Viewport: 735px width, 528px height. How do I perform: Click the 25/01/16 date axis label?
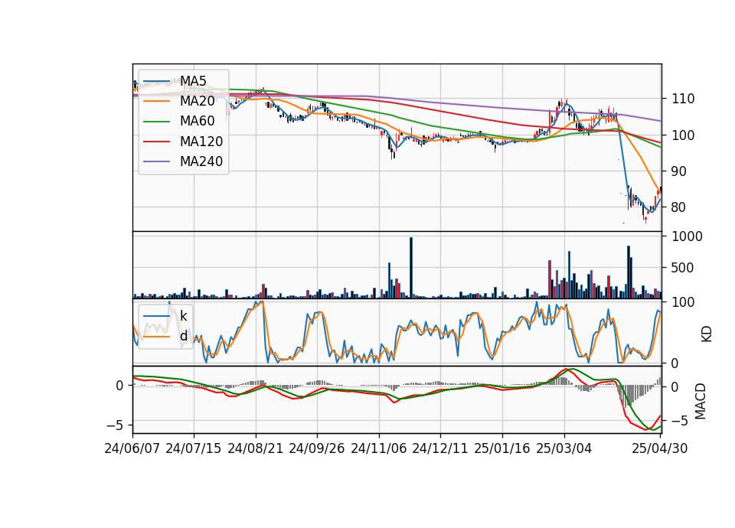[x=502, y=449]
